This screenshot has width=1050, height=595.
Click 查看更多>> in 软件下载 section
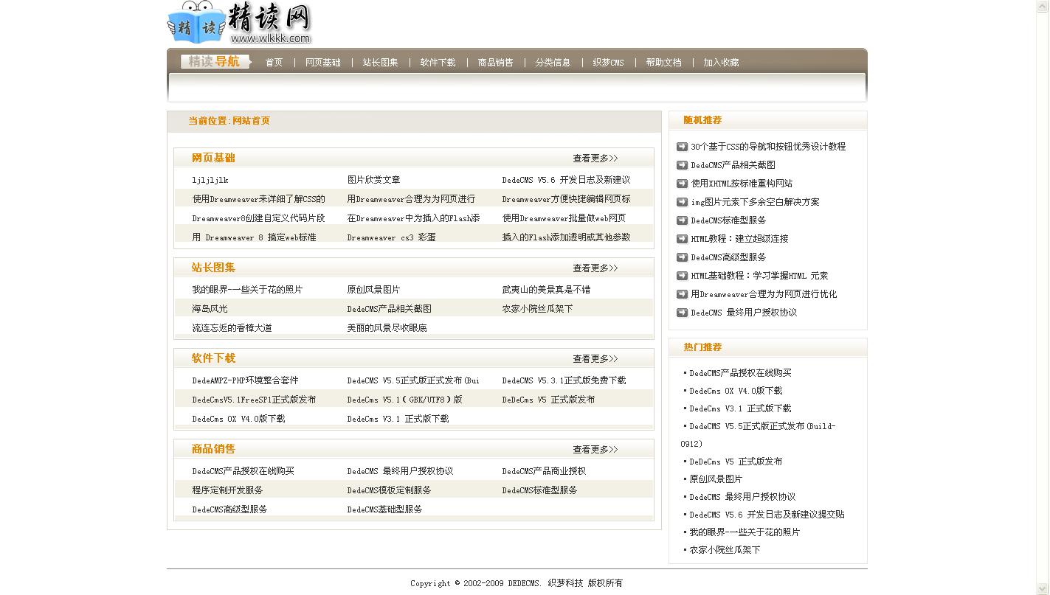tap(595, 359)
